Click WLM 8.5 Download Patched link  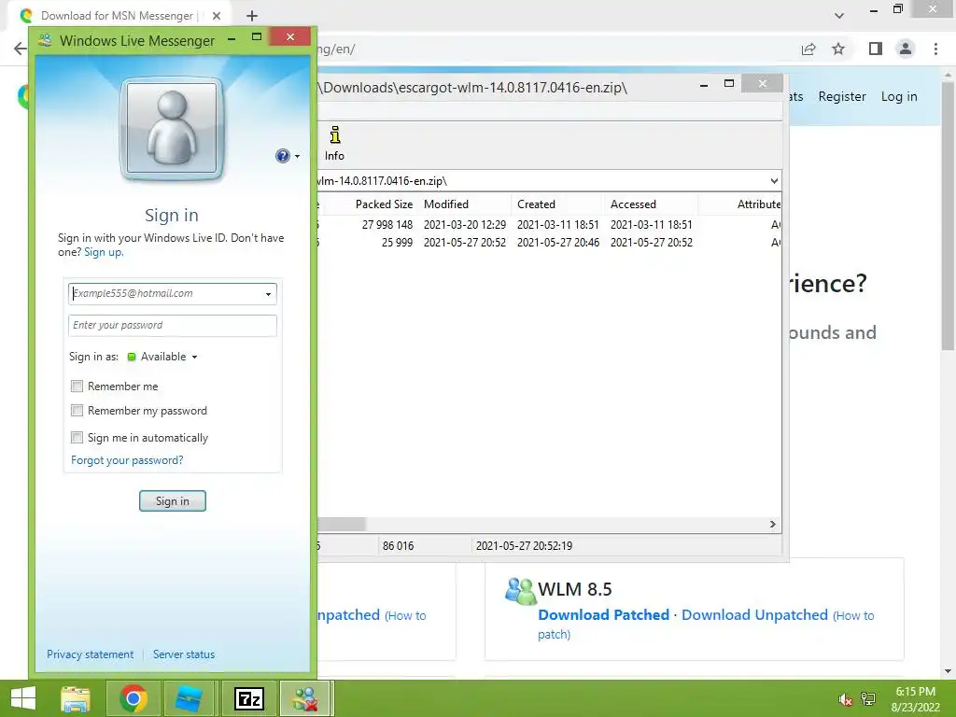(604, 614)
